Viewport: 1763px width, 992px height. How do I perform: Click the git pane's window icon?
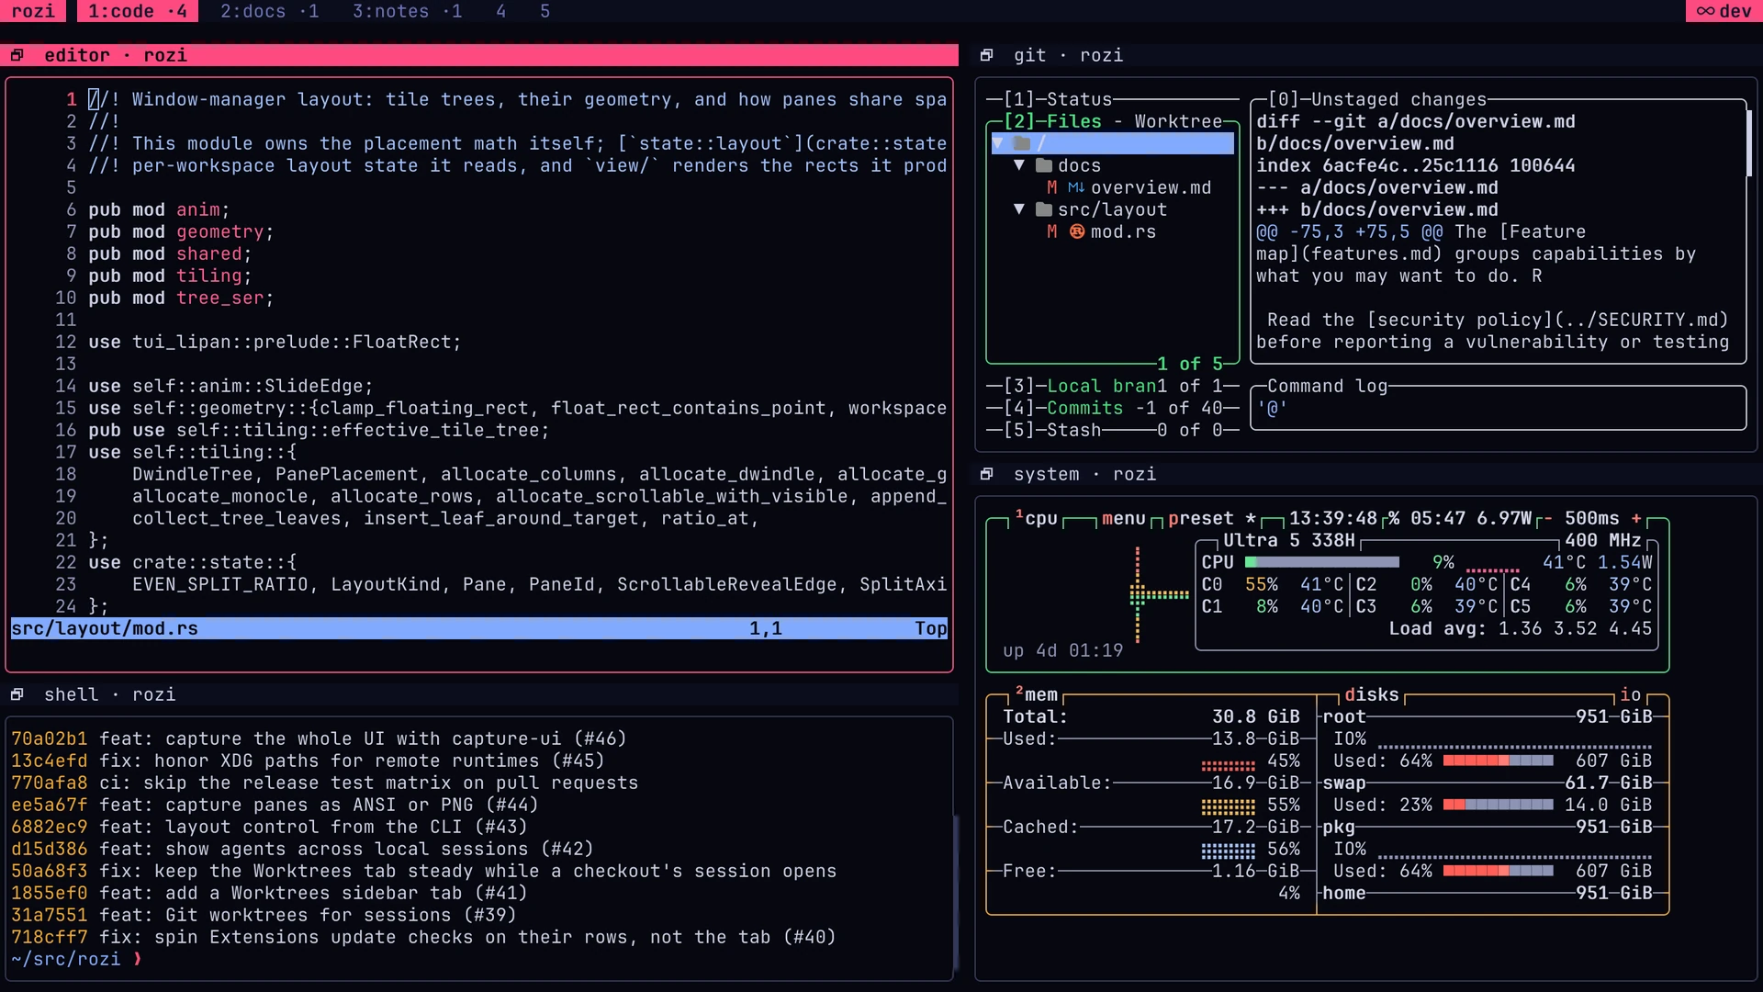(x=986, y=55)
